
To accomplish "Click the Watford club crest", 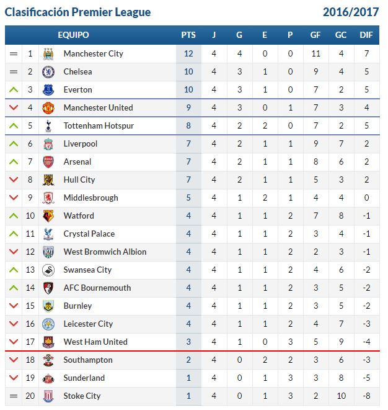I will coord(48,216).
